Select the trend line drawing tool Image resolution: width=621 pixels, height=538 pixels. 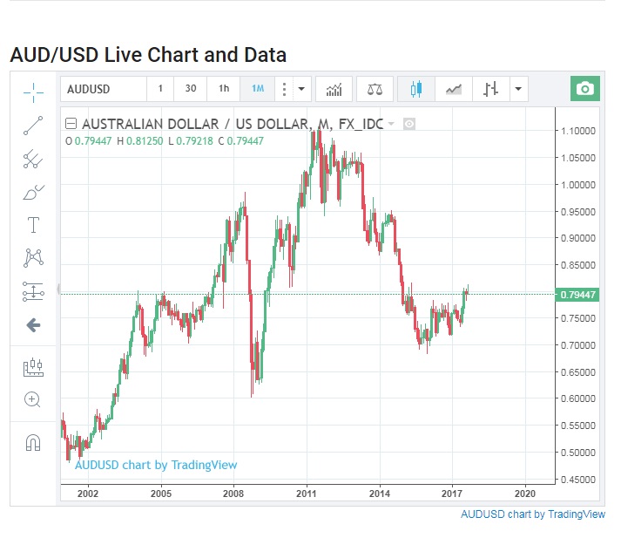tap(33, 126)
